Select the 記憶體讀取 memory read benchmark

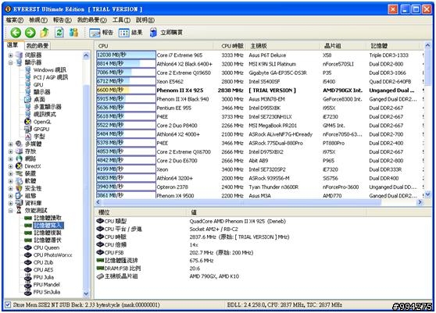click(48, 218)
